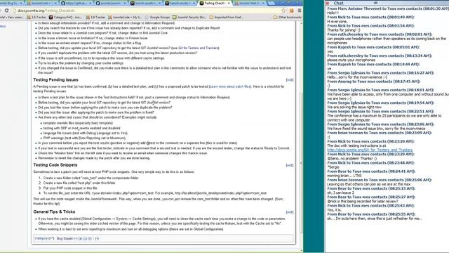Screen dimensions: 449x253
Task: Close the JoomlaCode tab
Action: [55, 3]
